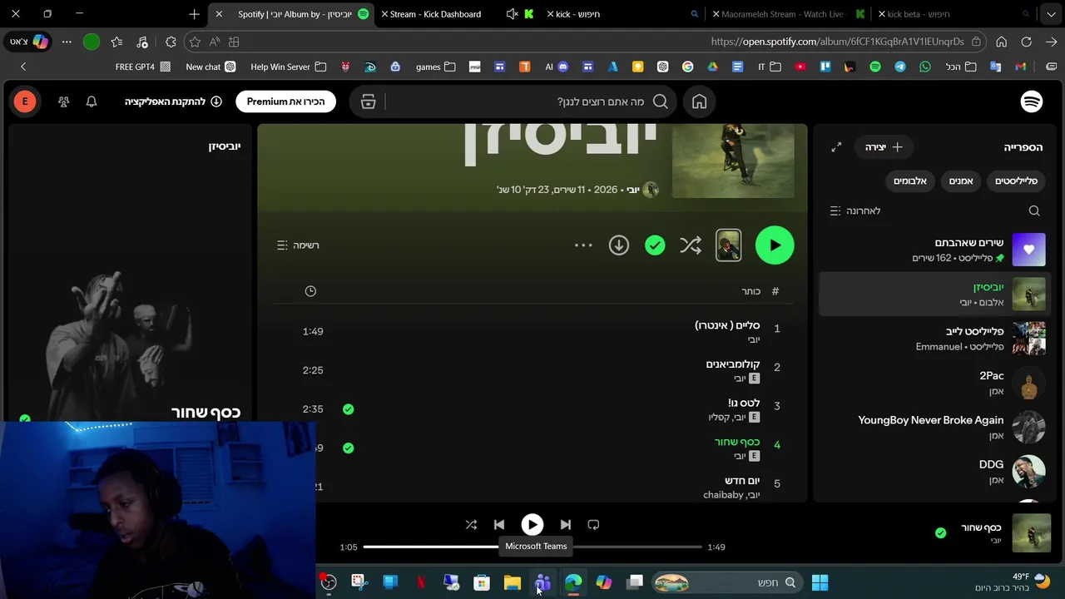
Task: Open Microsoft Teams from the Windows taskbar
Action: pos(542,582)
